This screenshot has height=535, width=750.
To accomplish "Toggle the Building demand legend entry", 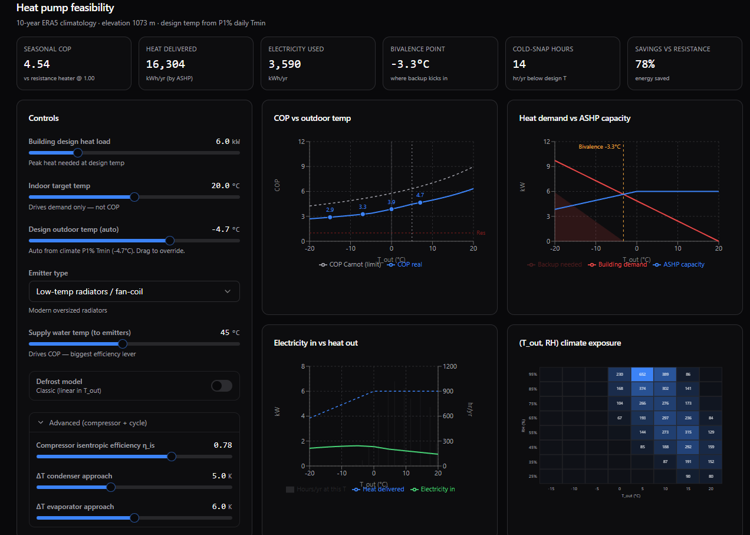I will (x=617, y=264).
